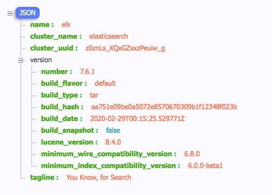This screenshot has width=272, height=195.
Task: Select the z0znLs_XQxGZxxzPeuiw_g value
Action: (125, 48)
